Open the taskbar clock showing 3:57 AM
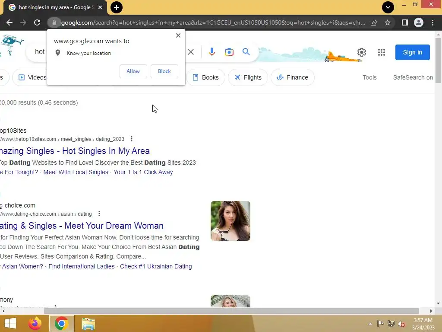Image resolution: width=442 pixels, height=332 pixels. [423, 323]
